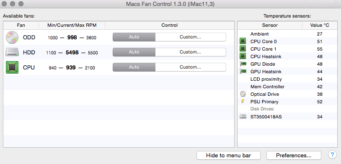
Task: Click the CPU fan name label
Action: (29, 67)
